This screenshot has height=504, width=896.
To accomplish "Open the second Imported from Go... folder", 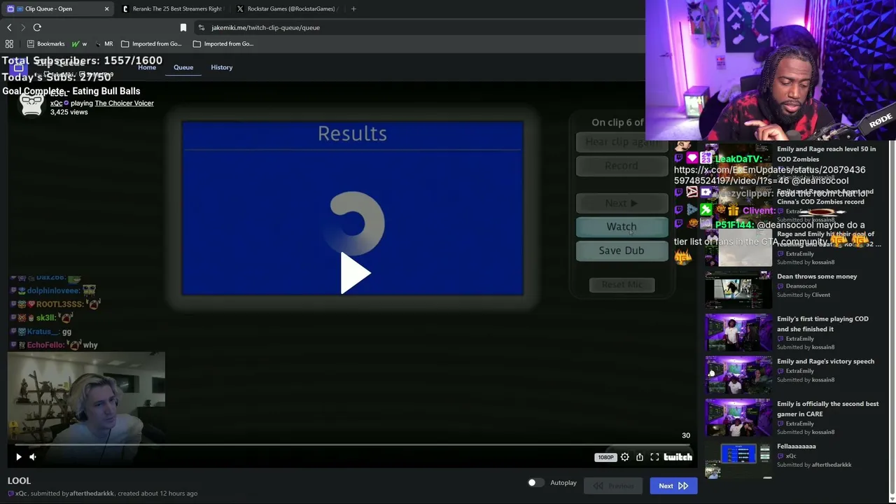I will click(223, 43).
